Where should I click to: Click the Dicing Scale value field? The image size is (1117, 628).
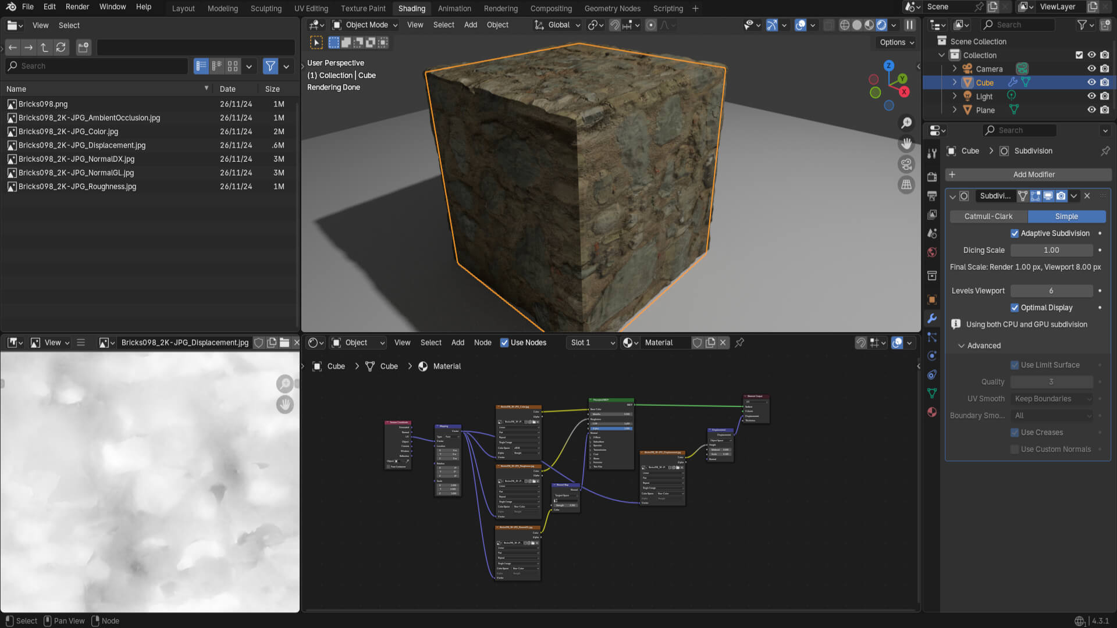pos(1051,250)
